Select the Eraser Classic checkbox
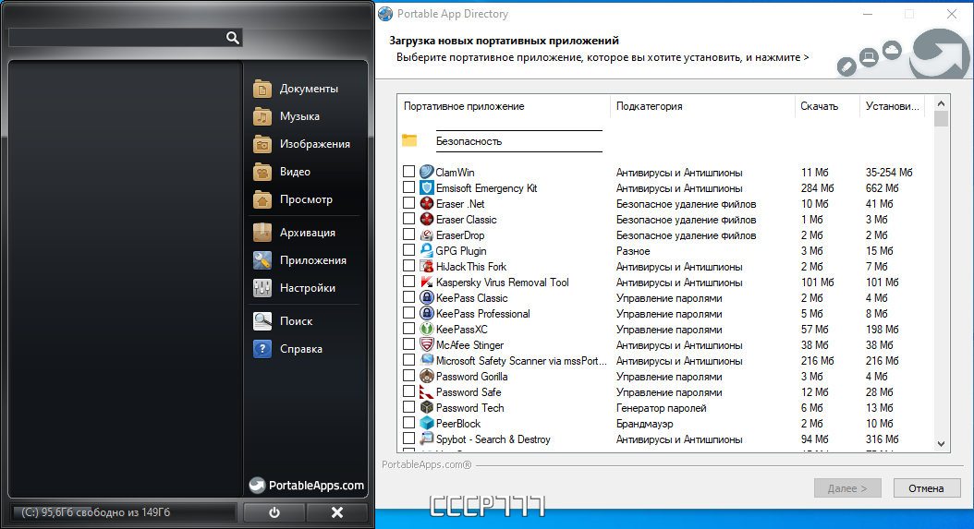974x529 pixels. [x=408, y=218]
